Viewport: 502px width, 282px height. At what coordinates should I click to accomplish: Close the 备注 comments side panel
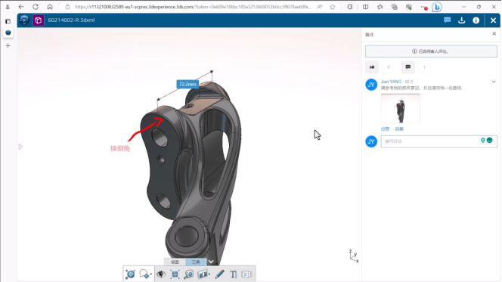(x=494, y=34)
